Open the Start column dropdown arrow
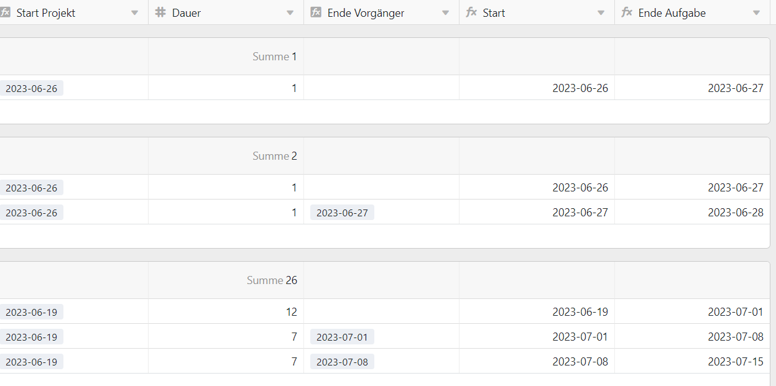The height and width of the screenshot is (386, 776). pyautogui.click(x=601, y=13)
